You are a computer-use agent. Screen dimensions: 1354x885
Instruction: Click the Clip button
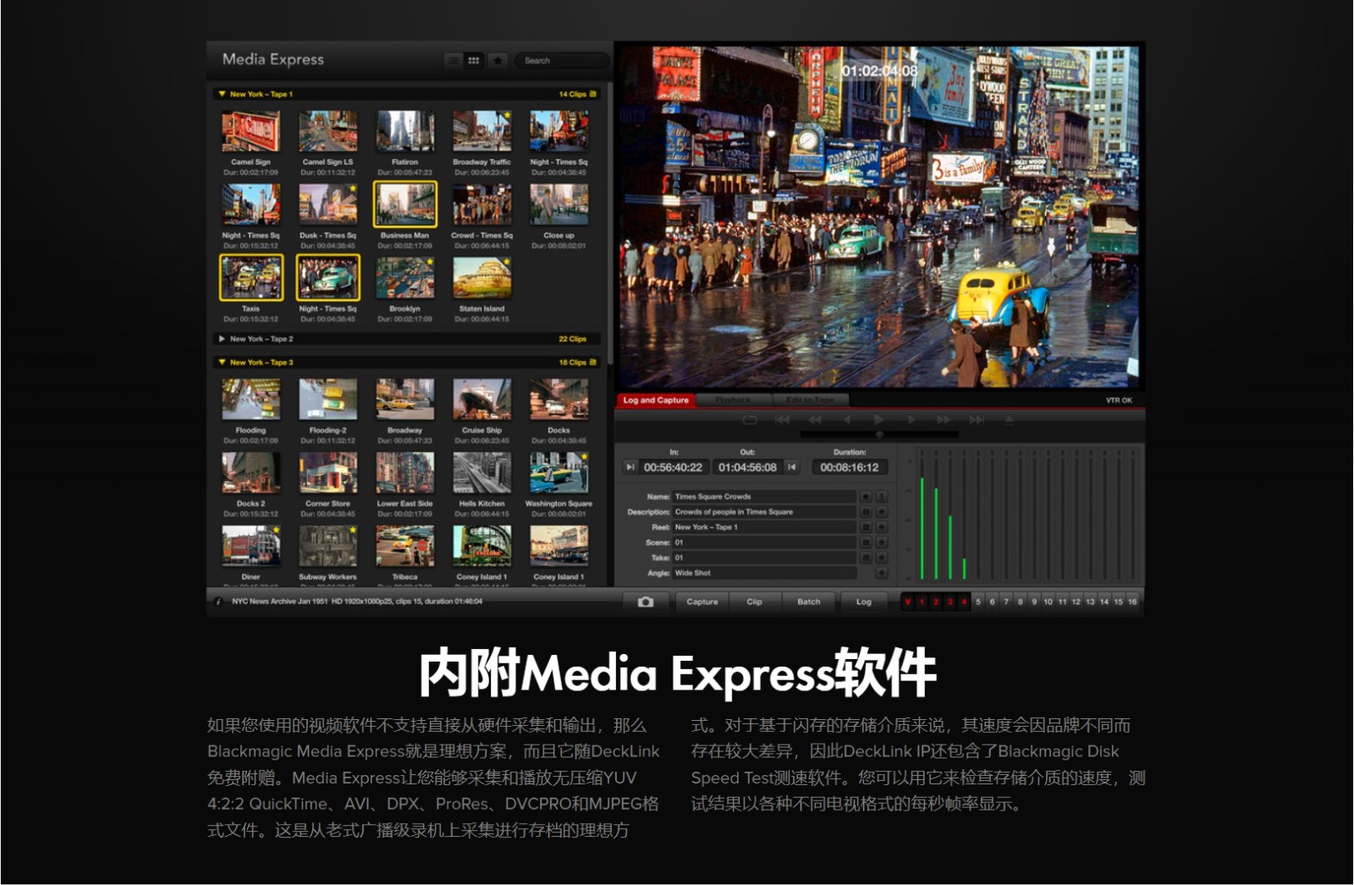(x=755, y=602)
